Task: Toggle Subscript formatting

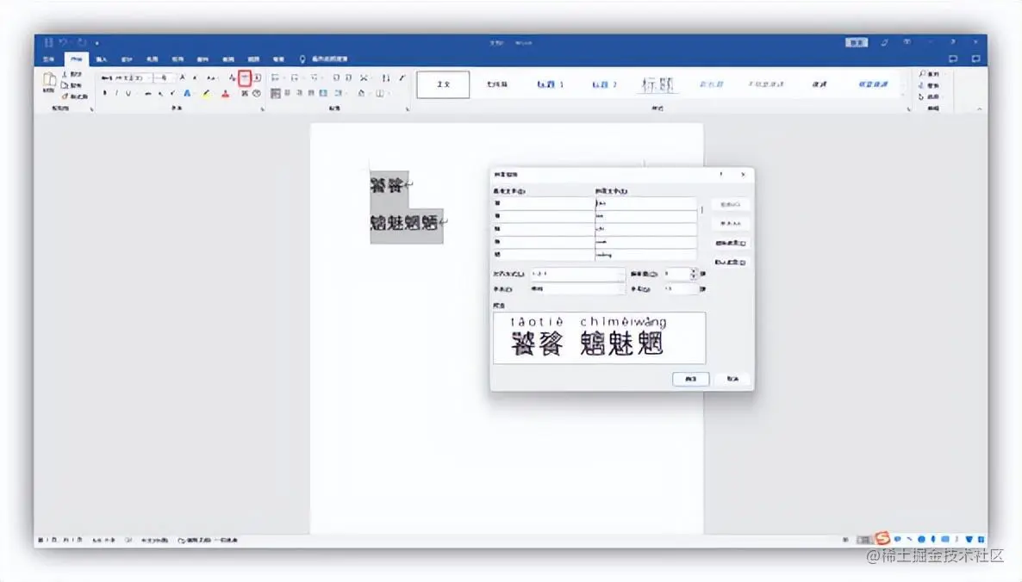Action: tap(160, 93)
